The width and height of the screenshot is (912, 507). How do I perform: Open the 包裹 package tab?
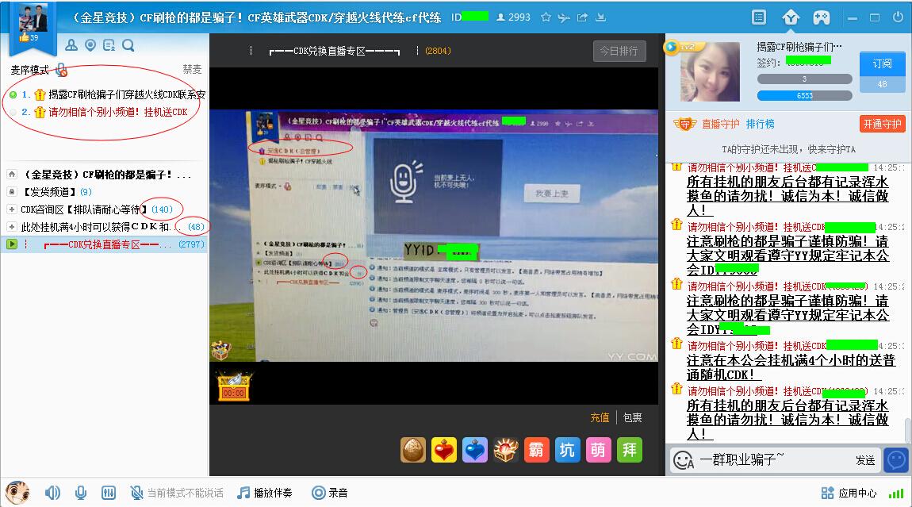point(632,417)
